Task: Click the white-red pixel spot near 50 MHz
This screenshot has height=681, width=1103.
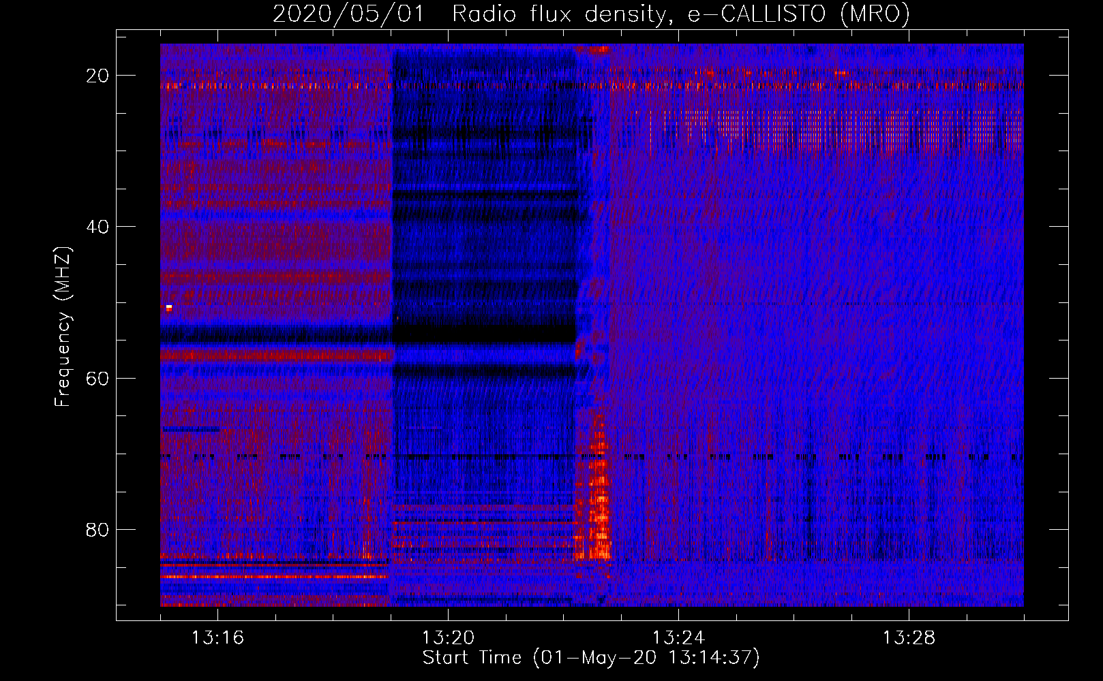Action: coord(169,308)
